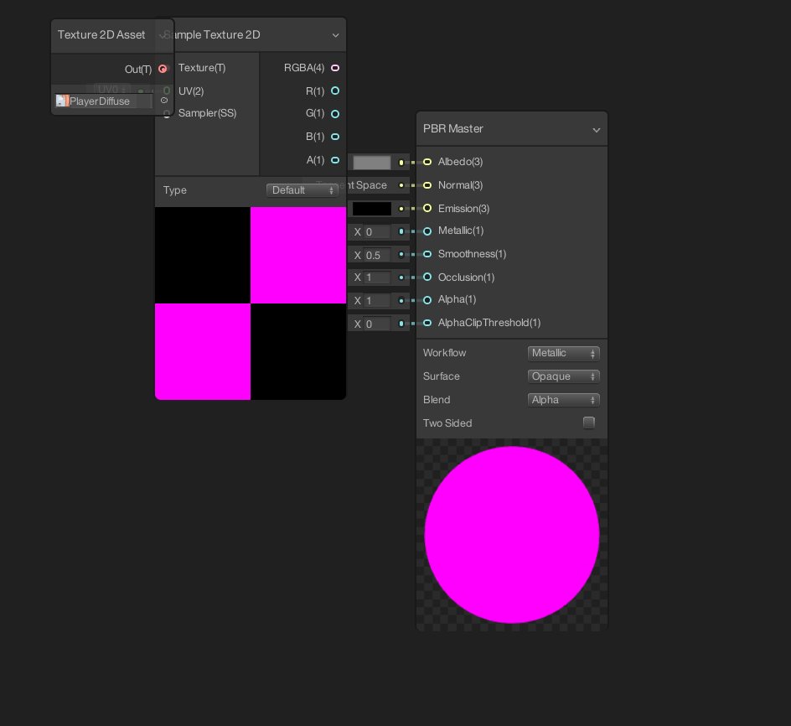Image resolution: width=791 pixels, height=726 pixels.
Task: Collapse the PBR Master node
Action: click(x=597, y=130)
